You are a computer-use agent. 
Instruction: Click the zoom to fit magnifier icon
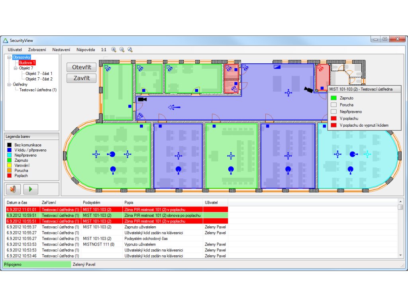[130, 49]
